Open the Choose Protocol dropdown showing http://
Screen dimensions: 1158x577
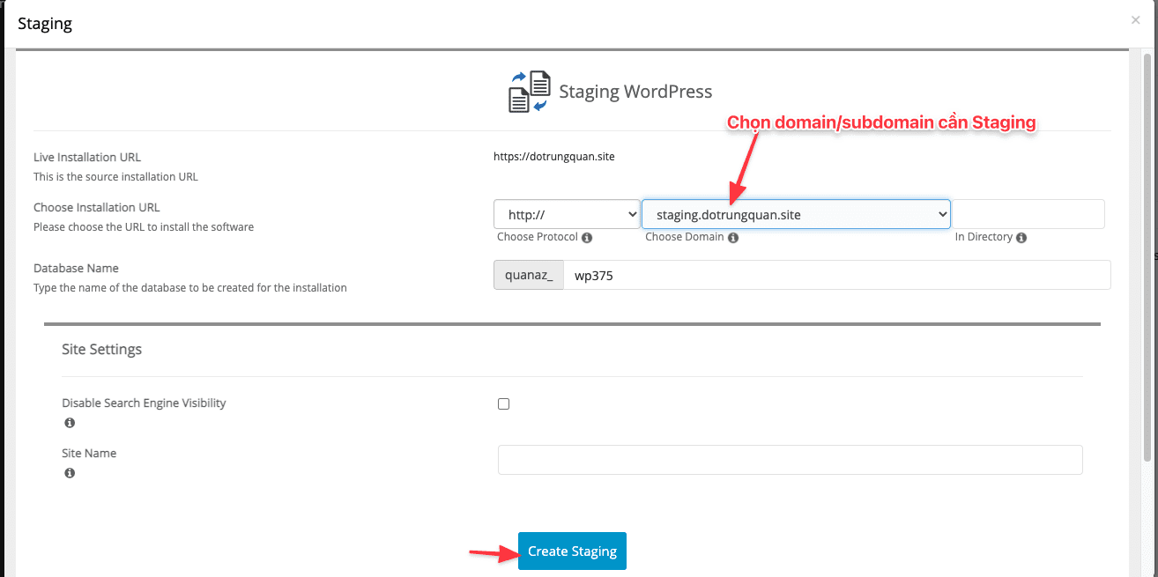point(567,213)
